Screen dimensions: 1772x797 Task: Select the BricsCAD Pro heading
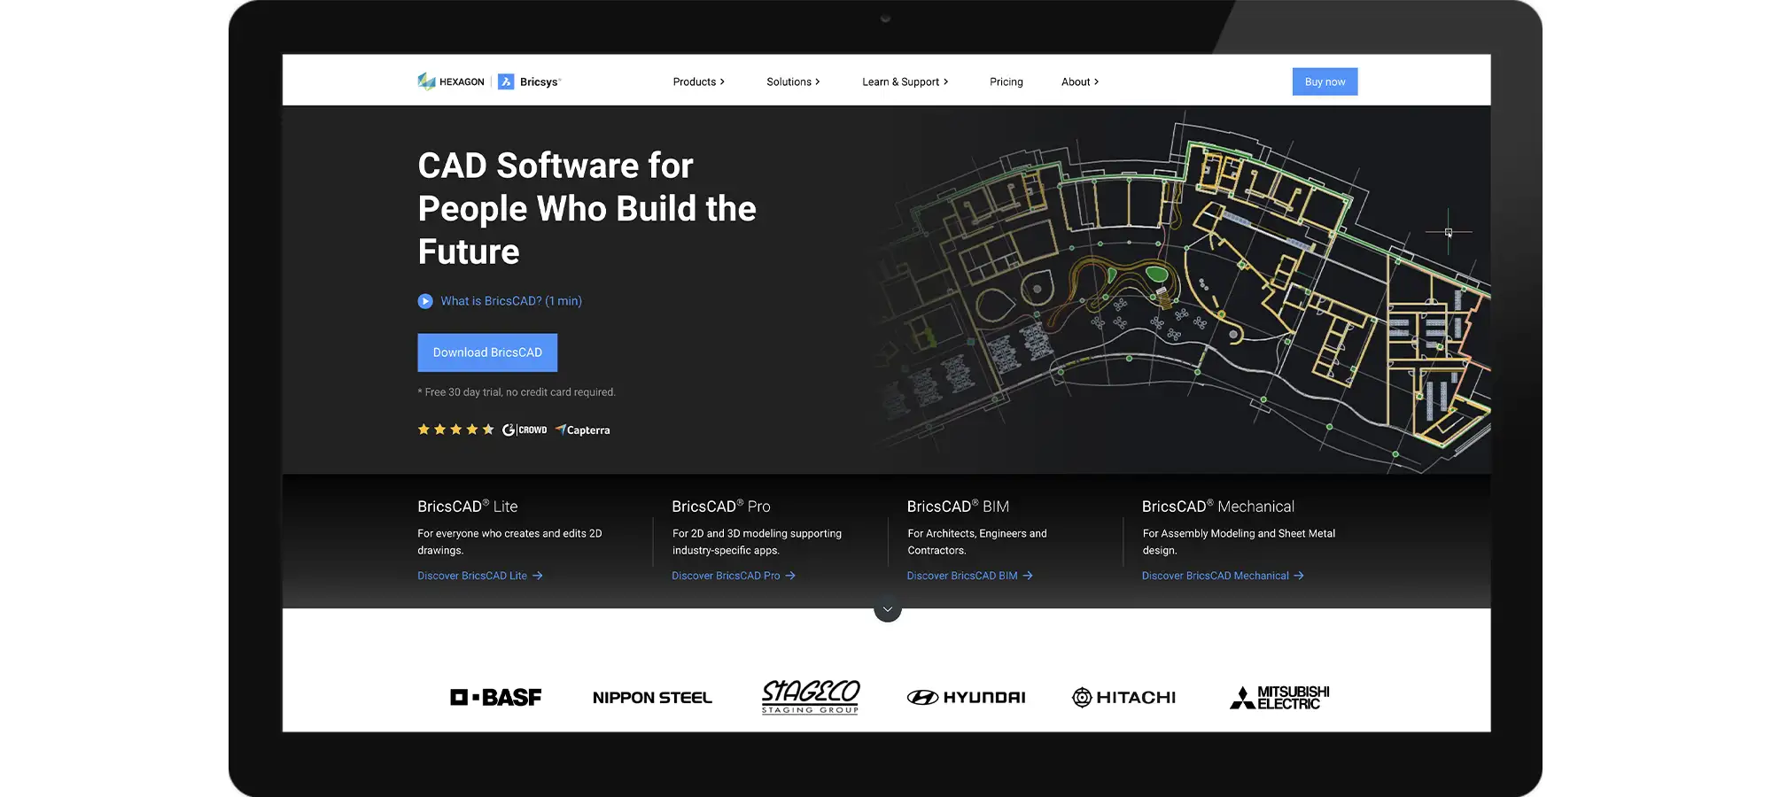point(721,507)
